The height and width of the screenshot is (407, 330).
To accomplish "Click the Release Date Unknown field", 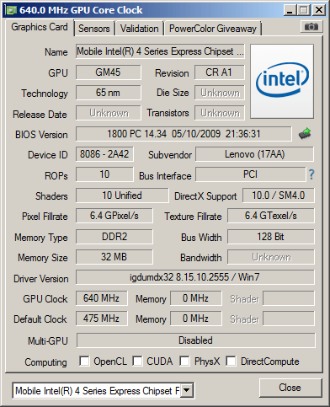I will pyautogui.click(x=108, y=113).
